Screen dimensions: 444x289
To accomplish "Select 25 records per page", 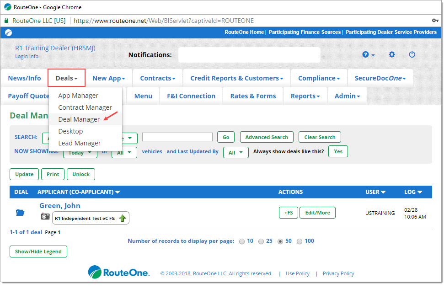I will (x=261, y=241).
